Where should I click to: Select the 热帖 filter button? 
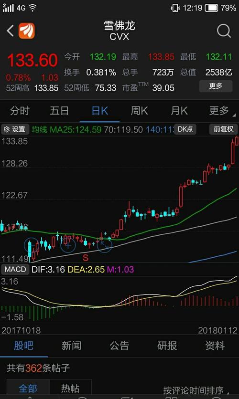tap(70, 388)
